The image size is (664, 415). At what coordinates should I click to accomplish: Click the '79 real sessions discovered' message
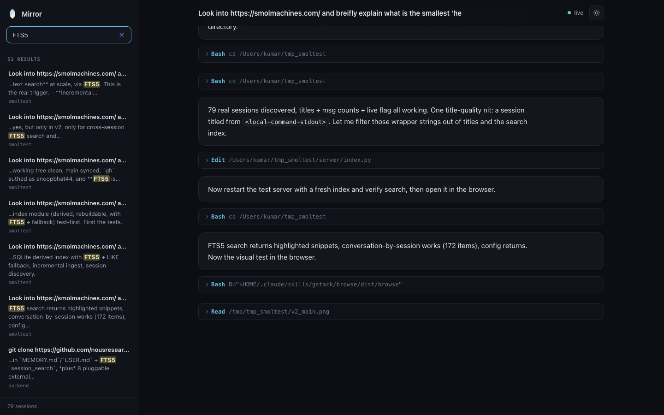[x=401, y=121]
